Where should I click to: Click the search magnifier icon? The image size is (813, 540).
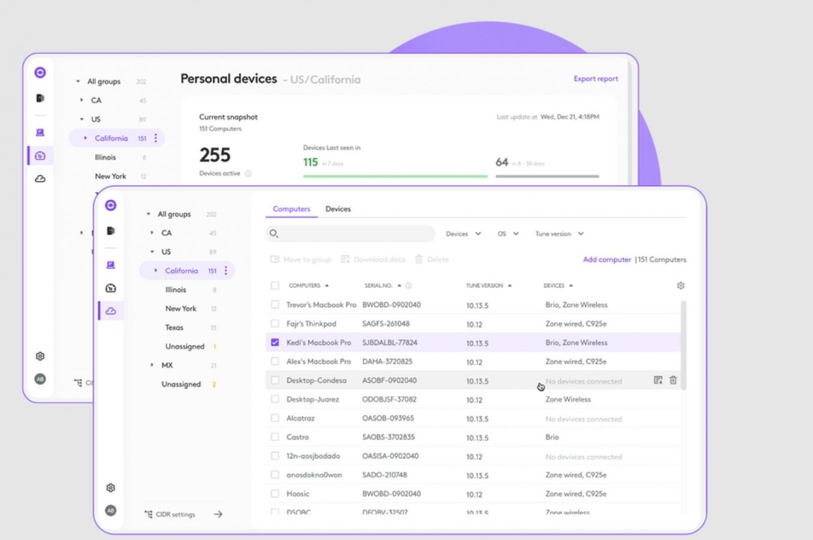274,233
